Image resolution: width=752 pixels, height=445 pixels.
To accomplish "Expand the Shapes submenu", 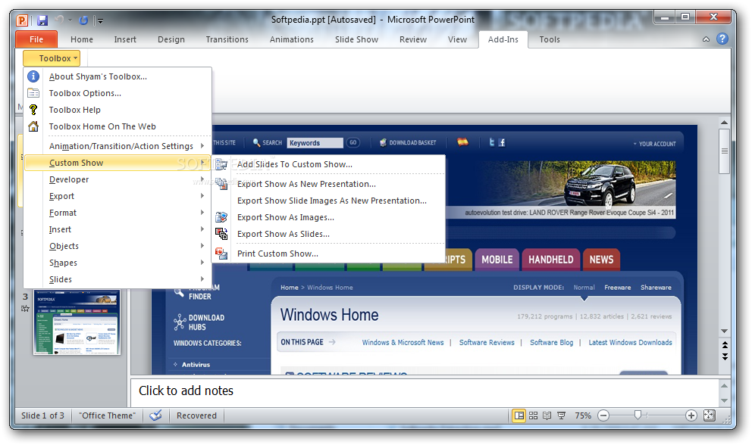I will pos(117,263).
